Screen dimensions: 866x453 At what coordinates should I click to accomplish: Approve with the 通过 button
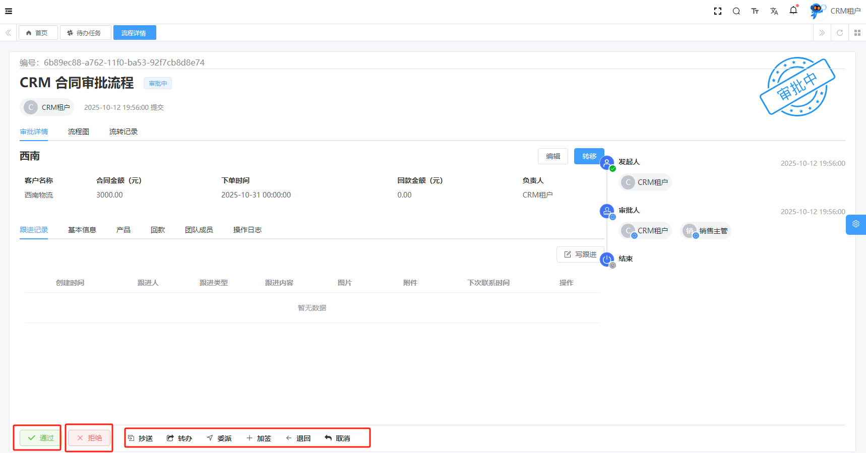[40, 438]
